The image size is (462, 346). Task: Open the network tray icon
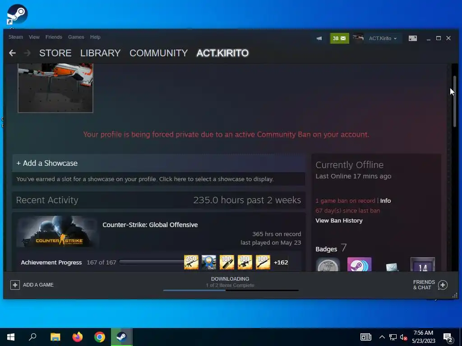[393, 337]
